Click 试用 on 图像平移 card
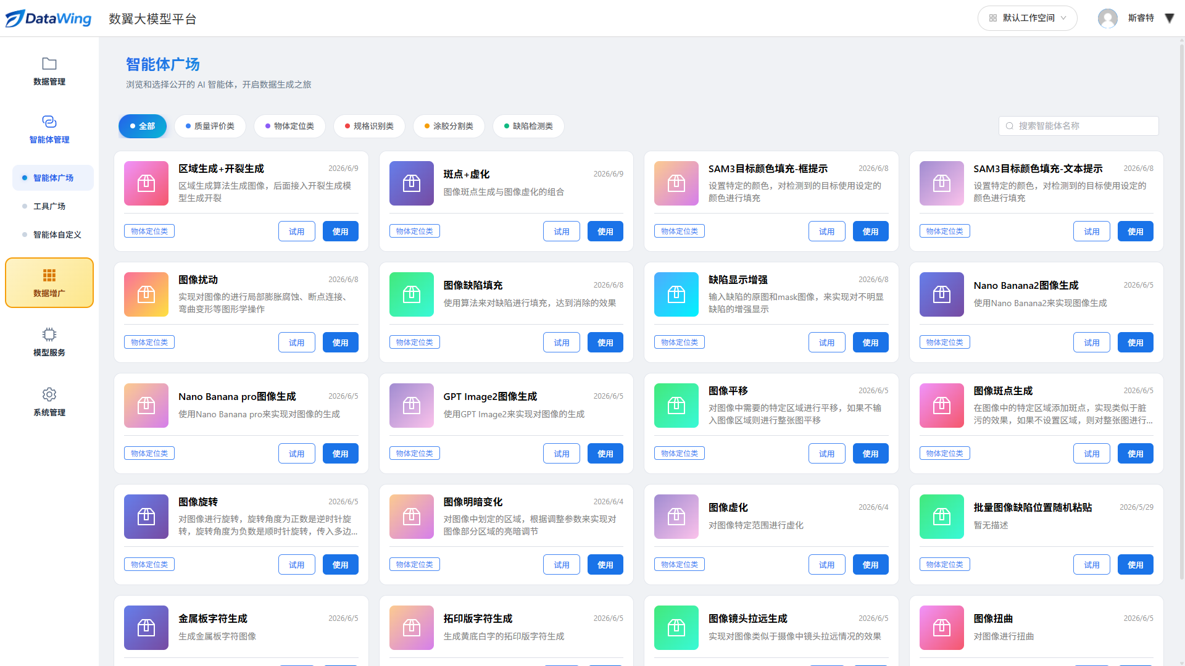 click(827, 454)
